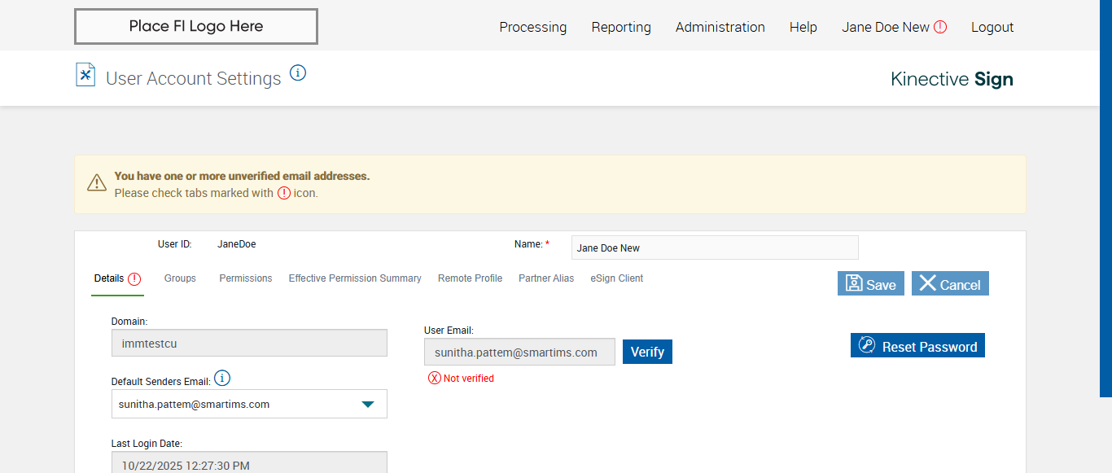
Task: Click the Reset Password button
Action: click(917, 346)
